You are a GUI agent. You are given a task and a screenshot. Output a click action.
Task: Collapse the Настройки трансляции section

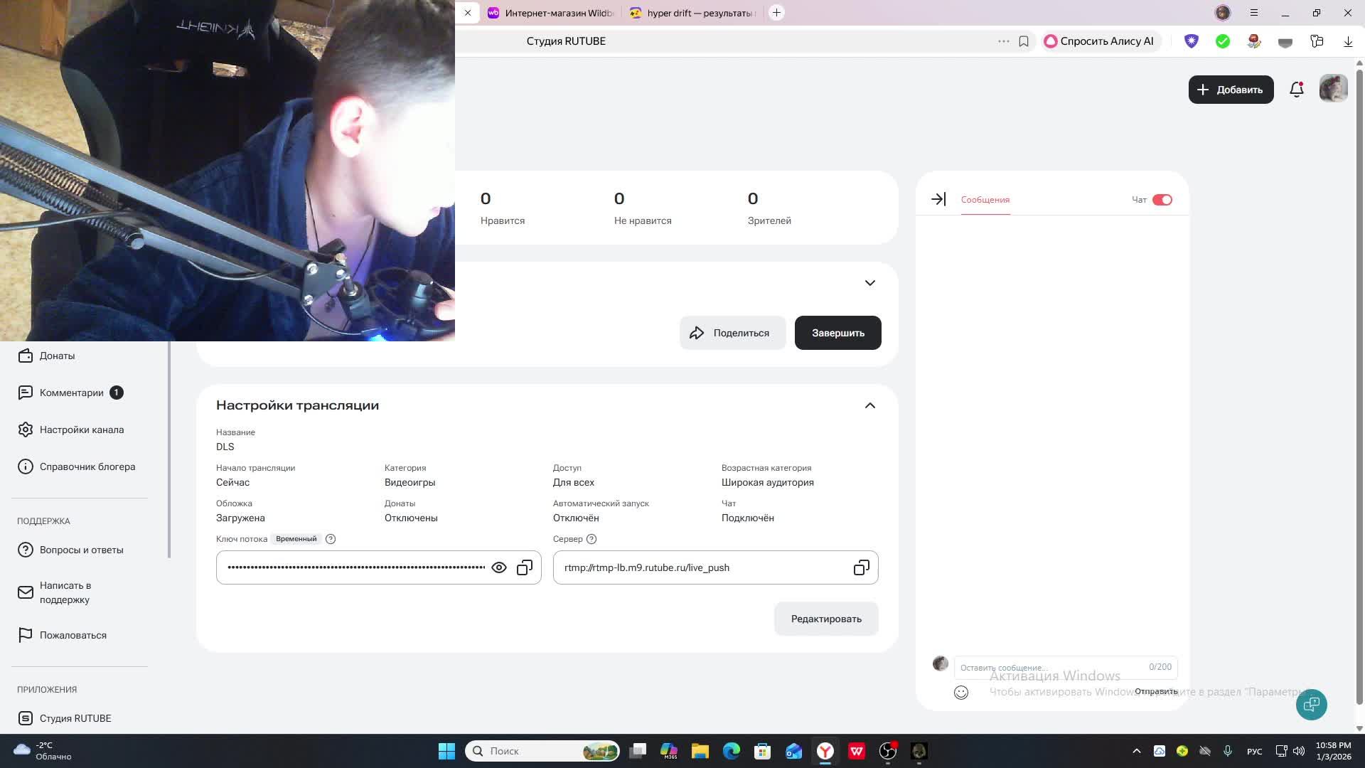(x=869, y=405)
